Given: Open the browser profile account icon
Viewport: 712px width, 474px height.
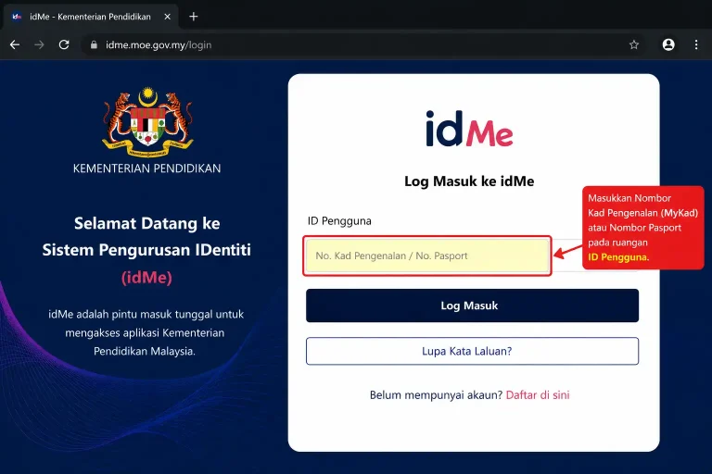Looking at the screenshot, I should [668, 44].
